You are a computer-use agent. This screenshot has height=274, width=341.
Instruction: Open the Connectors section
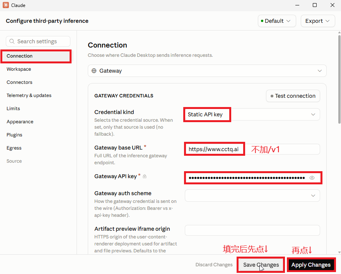pyautogui.click(x=19, y=82)
